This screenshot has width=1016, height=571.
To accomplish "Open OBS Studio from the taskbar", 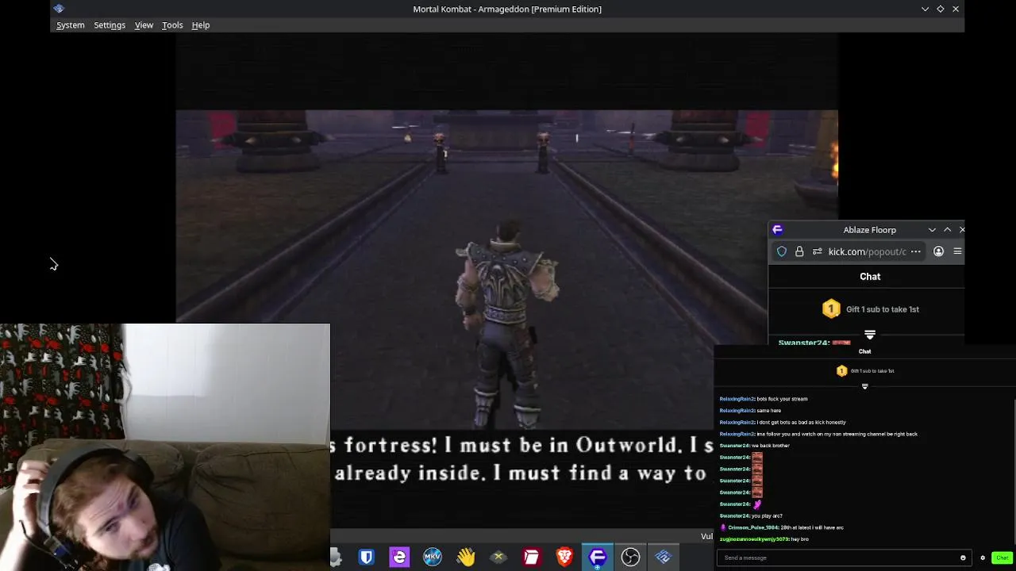I will click(630, 558).
